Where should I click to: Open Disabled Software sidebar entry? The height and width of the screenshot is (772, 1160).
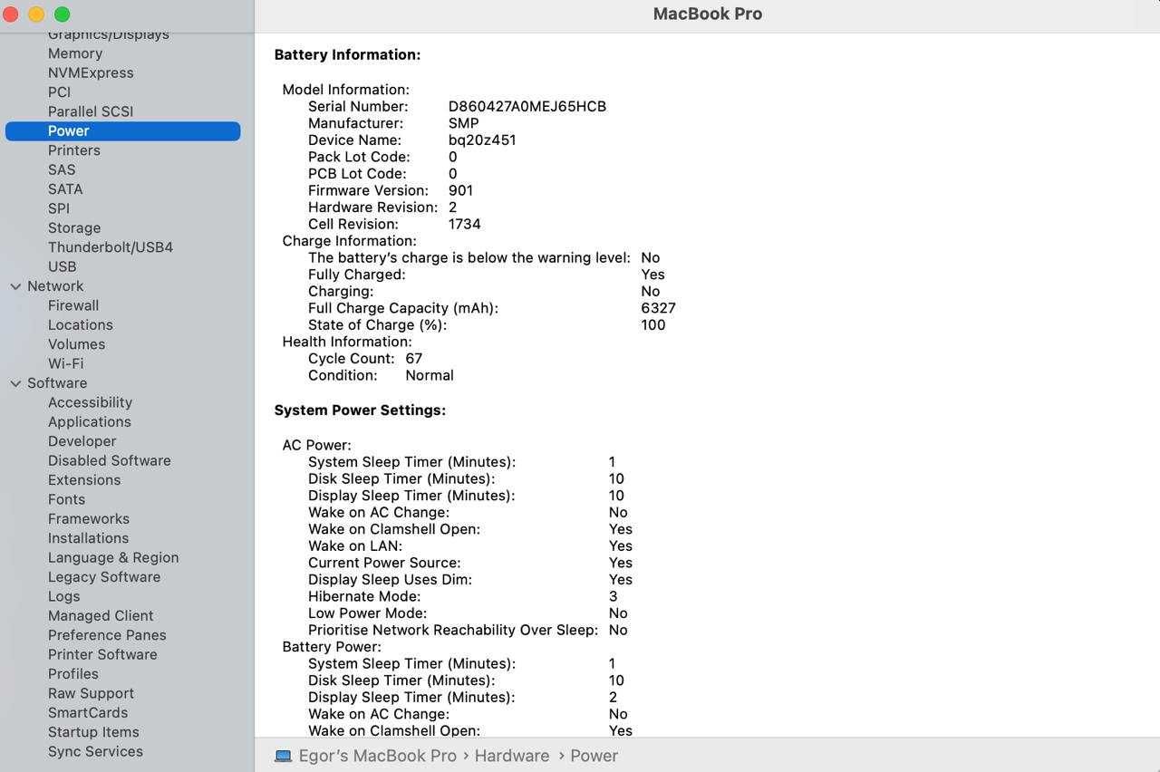click(x=110, y=460)
